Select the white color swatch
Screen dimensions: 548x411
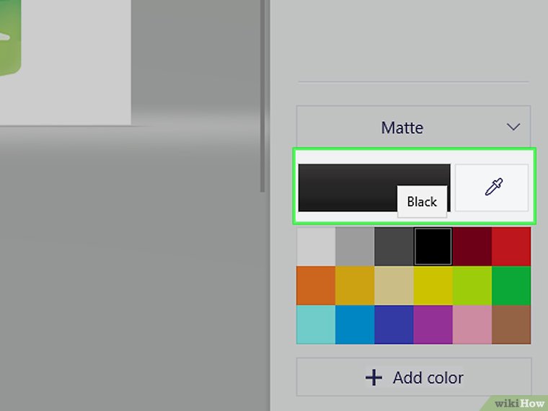316,247
